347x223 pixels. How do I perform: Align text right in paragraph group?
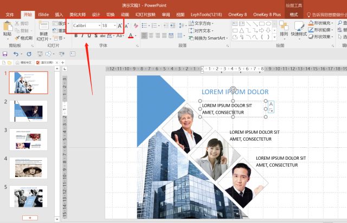(x=158, y=35)
